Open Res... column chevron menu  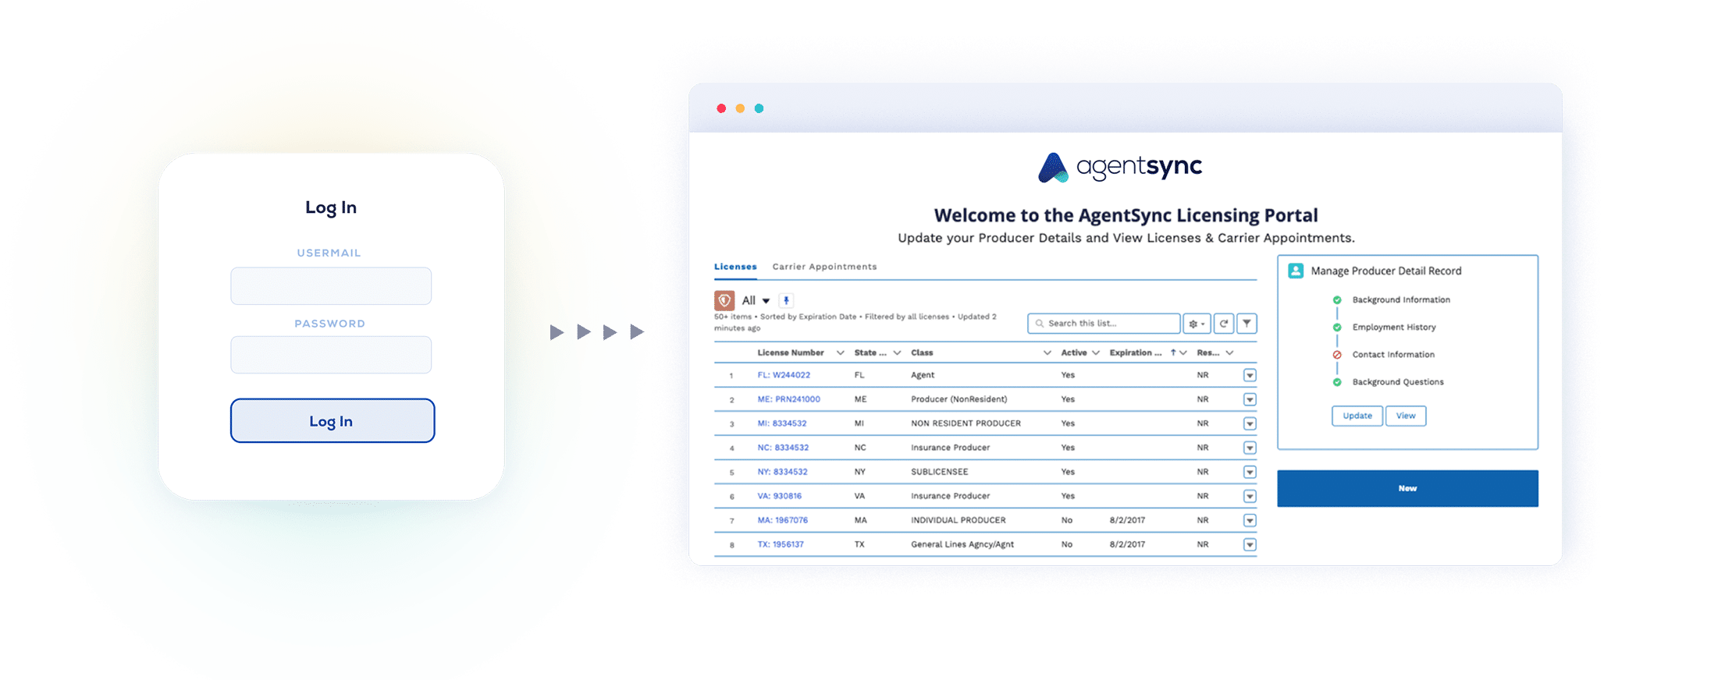[1229, 353]
